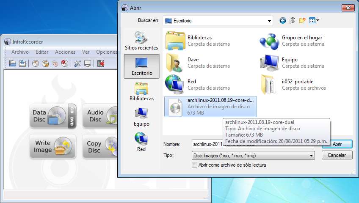Select Equipo in the places bar
359x203 pixels.
pyautogui.click(x=141, y=117)
